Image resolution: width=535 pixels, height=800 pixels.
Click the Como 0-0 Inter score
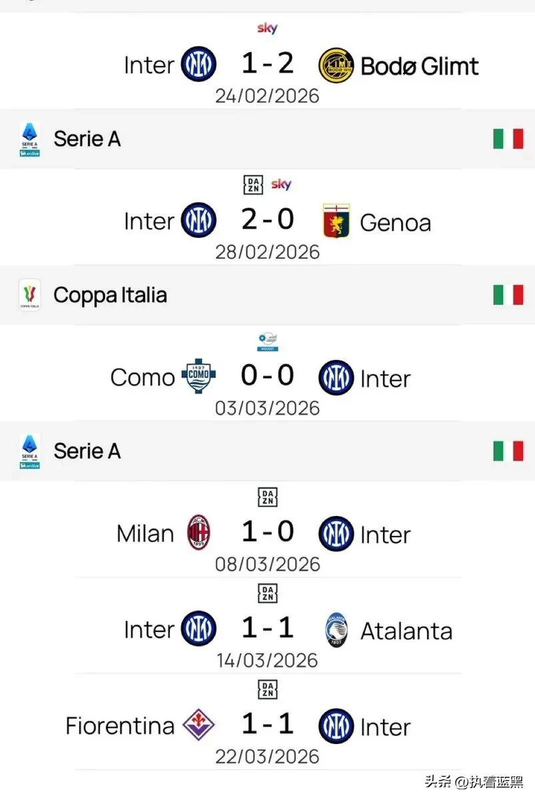(267, 377)
